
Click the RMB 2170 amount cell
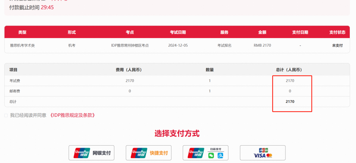click(x=262, y=45)
